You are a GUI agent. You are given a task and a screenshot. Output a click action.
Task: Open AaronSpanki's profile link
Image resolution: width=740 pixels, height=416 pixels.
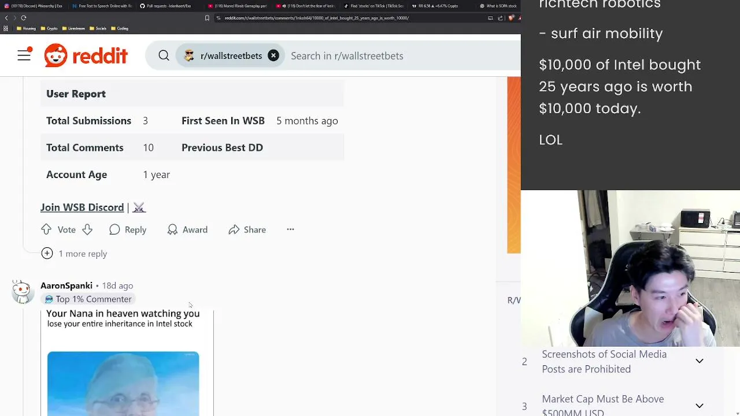66,285
